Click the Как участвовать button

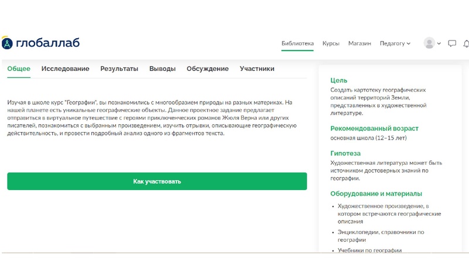point(157,181)
